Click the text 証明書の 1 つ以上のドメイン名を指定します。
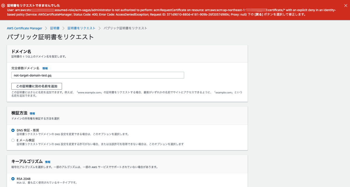This screenshot has height=187, width=350. pos(39,56)
